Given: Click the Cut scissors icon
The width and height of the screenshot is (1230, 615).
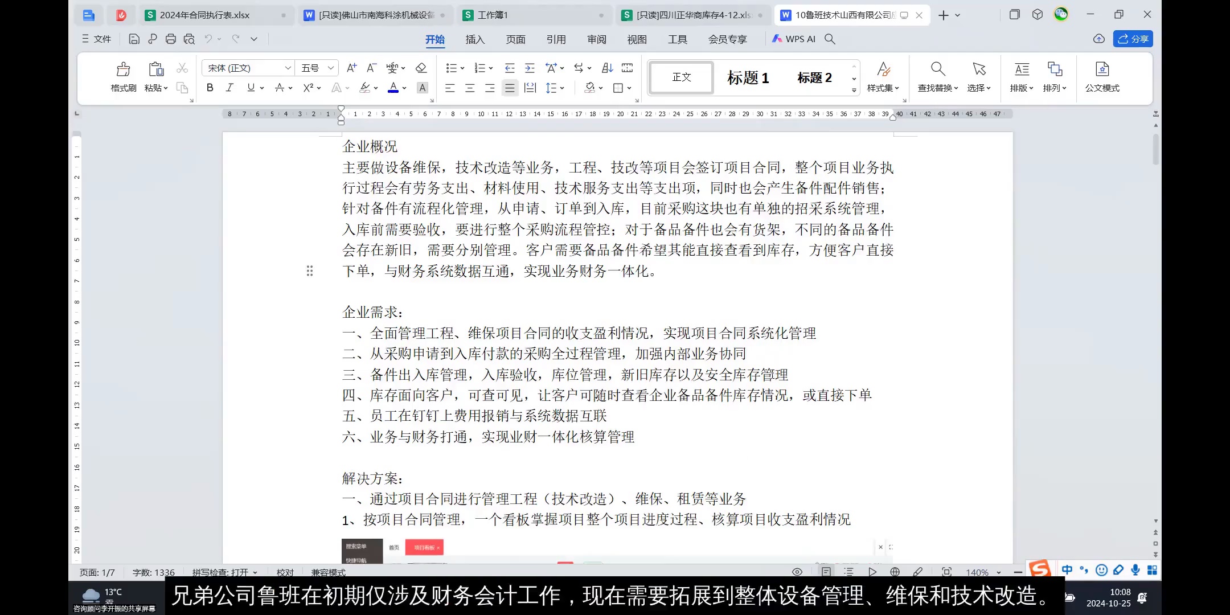Looking at the screenshot, I should click(x=182, y=68).
